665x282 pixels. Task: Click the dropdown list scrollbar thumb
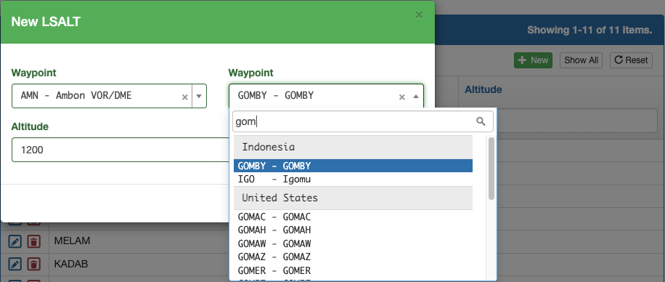tap(491, 168)
